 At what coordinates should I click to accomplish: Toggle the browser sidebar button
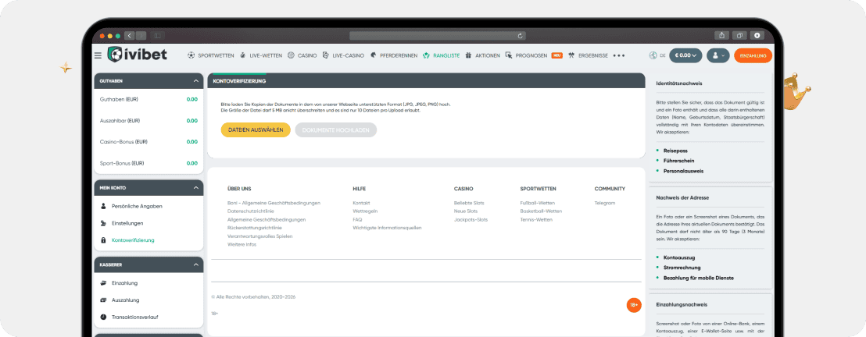pyautogui.click(x=157, y=36)
